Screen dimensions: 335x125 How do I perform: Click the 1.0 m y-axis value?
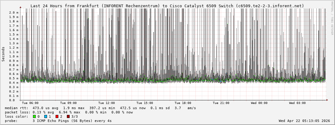[x=14, y=56]
